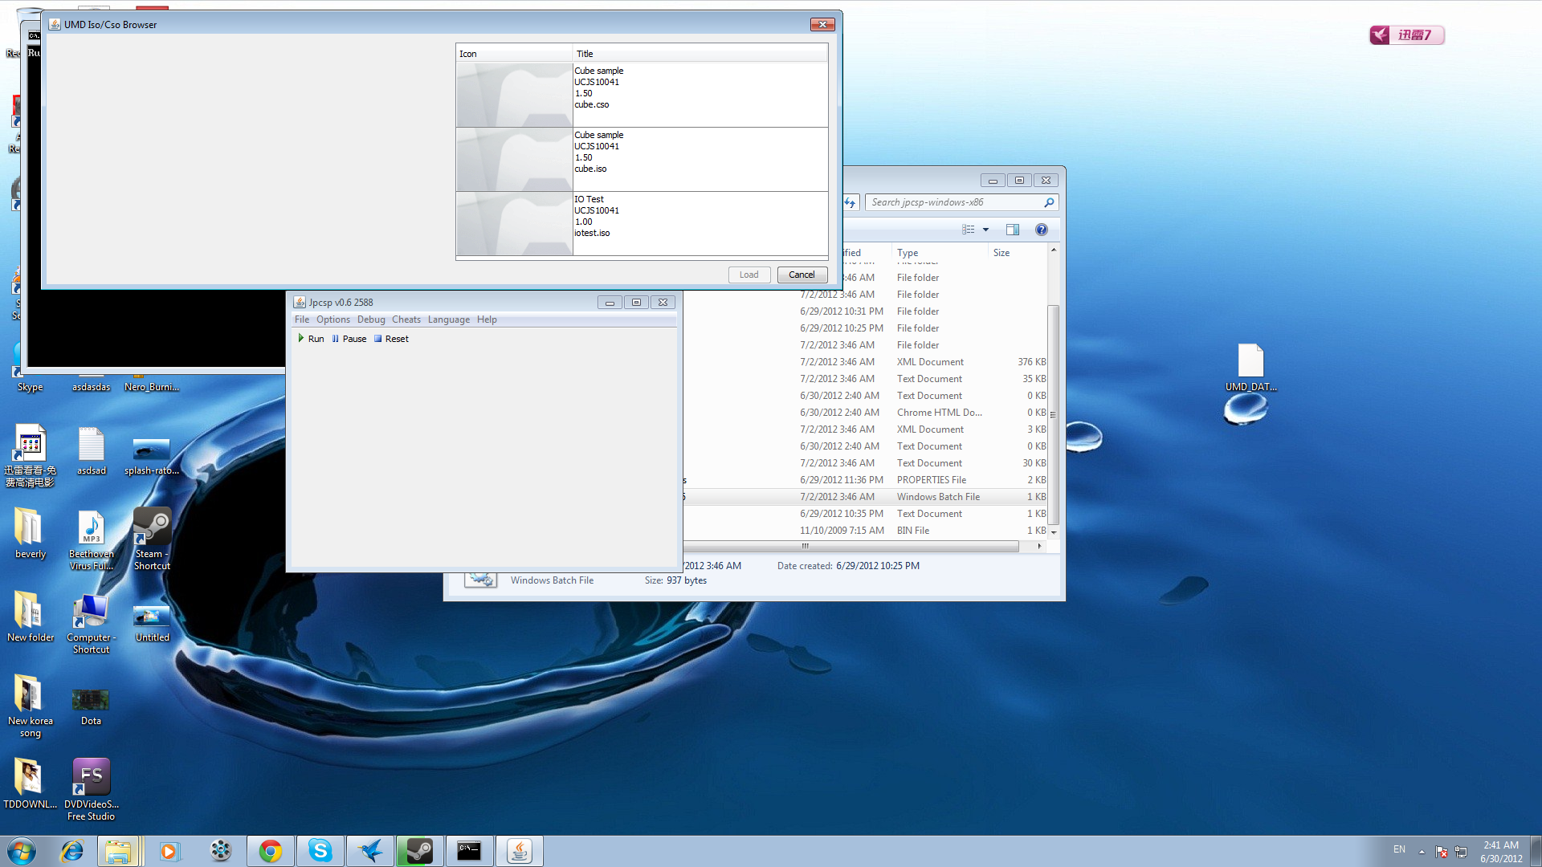Click Cancel in UMD Iso/Cso Browser
Viewport: 1542px width, 867px height.
pyautogui.click(x=802, y=275)
